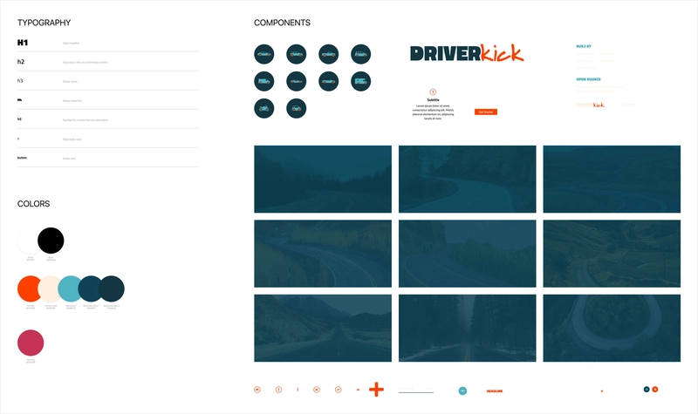
Task: Click the orange Get Started button
Action: click(x=486, y=112)
